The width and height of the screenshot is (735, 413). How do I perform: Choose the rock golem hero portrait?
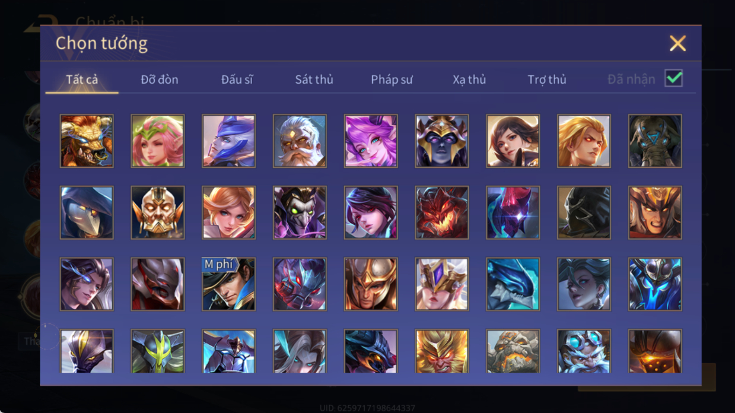pyautogui.click(x=513, y=352)
